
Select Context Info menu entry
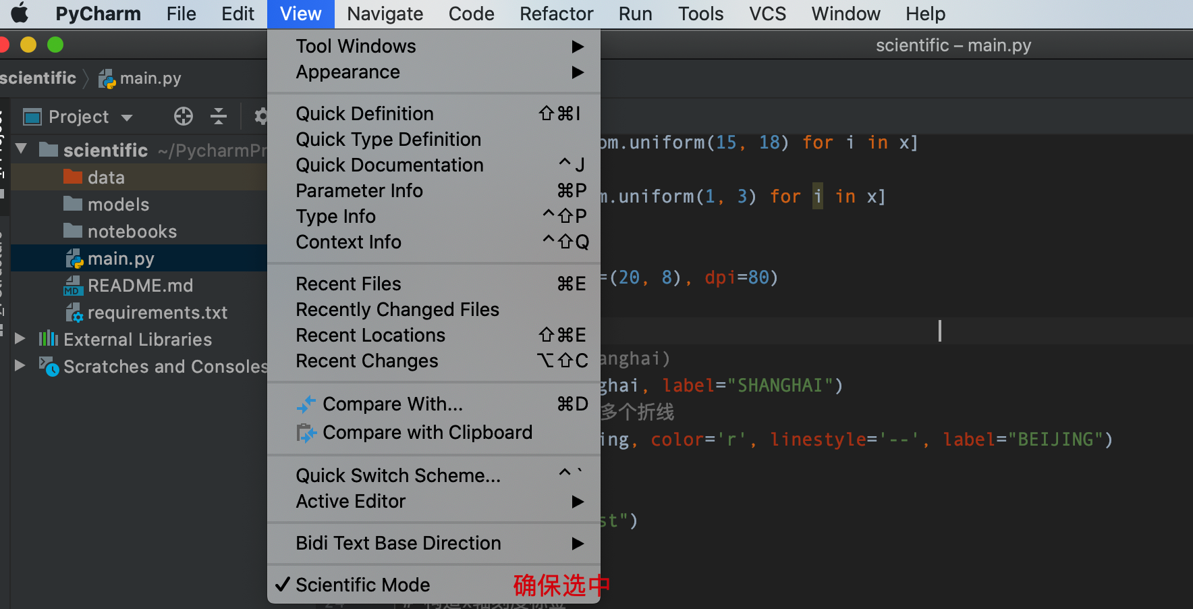coord(434,242)
